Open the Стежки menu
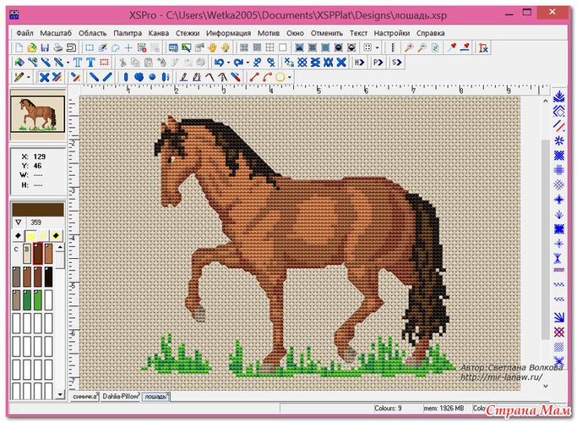 [188, 32]
